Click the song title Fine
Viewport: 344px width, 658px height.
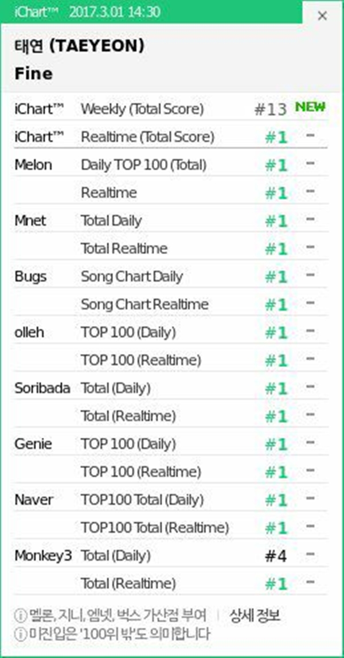pos(33,74)
